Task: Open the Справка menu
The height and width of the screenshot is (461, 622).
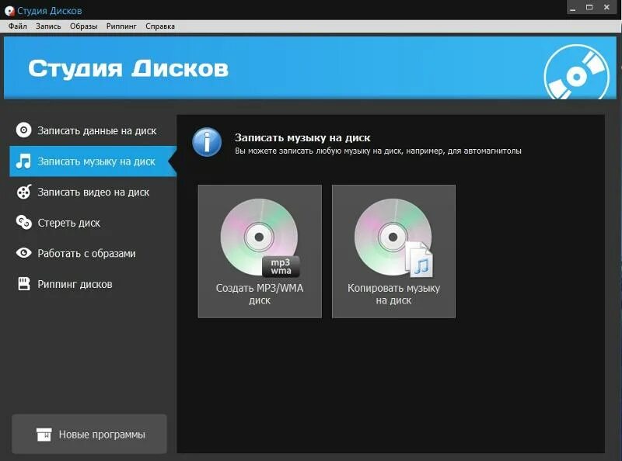Action: point(160,26)
